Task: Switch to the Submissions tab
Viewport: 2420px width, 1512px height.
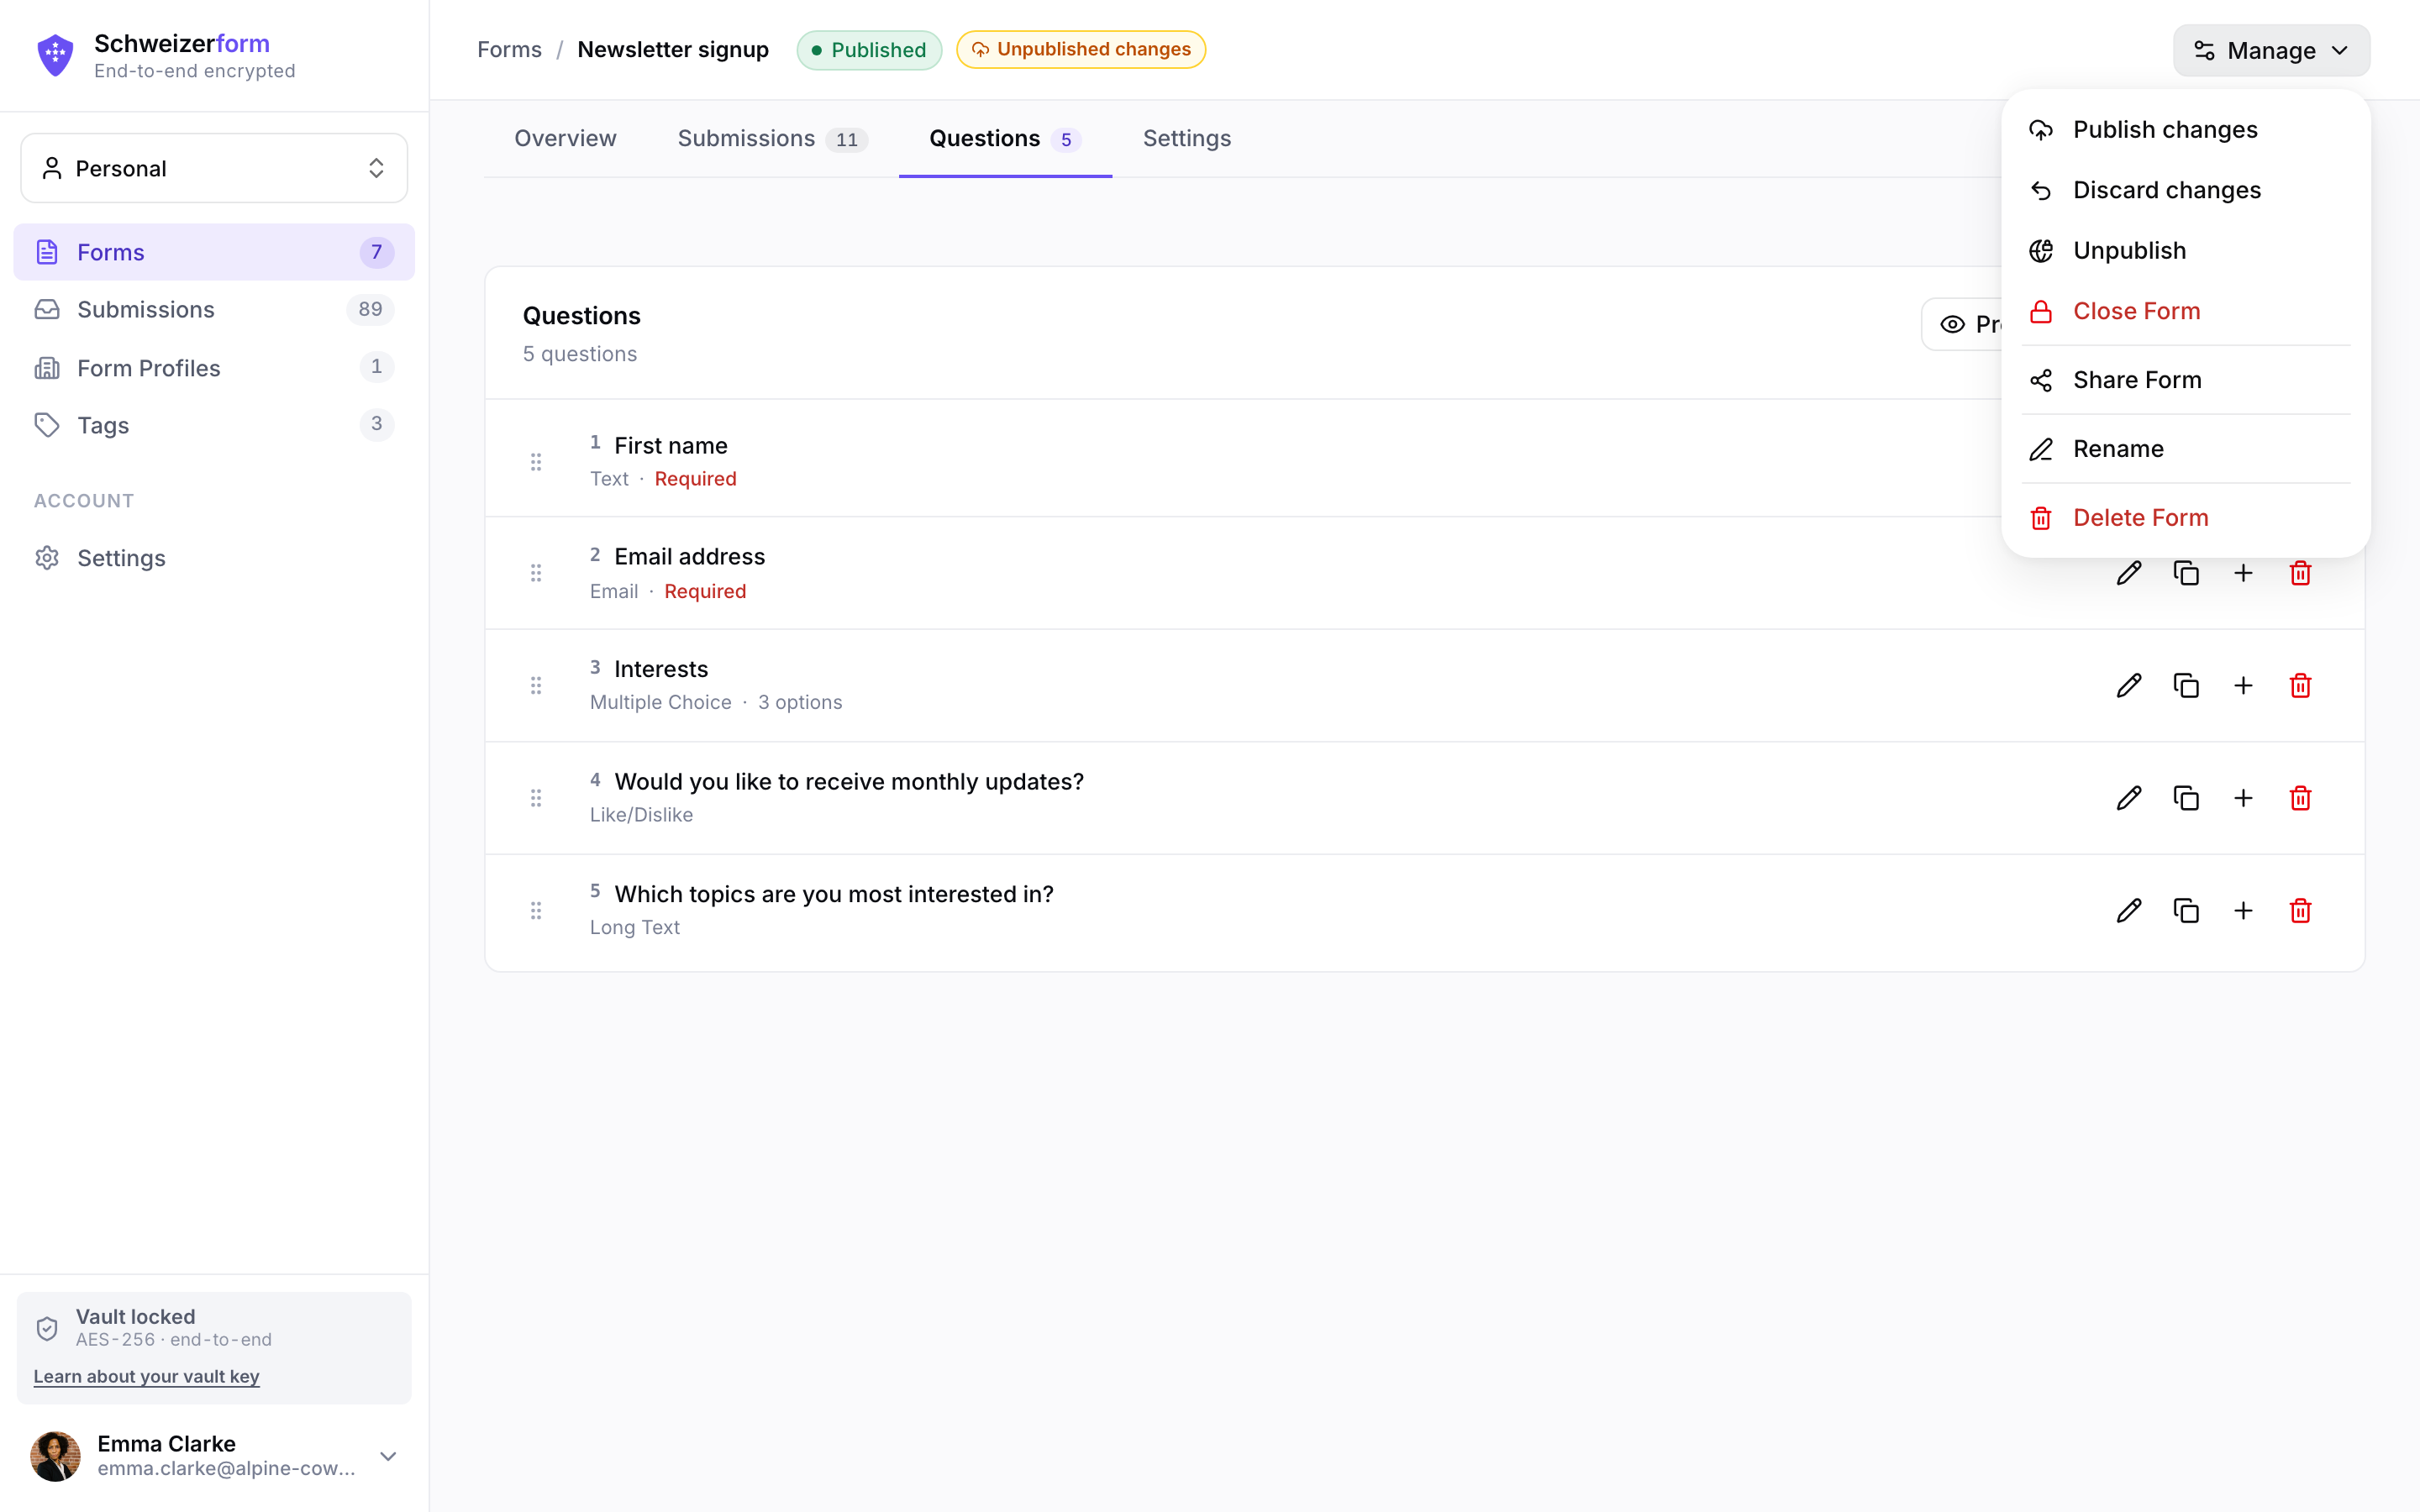Action: 772,138
